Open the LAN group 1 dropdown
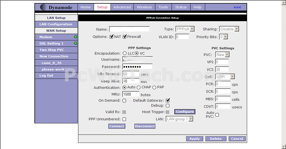This screenshot has width=286, height=149. tap(179, 119)
